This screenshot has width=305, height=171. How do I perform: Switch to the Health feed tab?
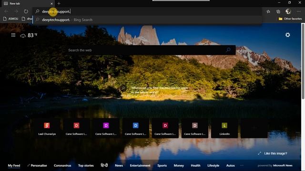[x=195, y=165]
